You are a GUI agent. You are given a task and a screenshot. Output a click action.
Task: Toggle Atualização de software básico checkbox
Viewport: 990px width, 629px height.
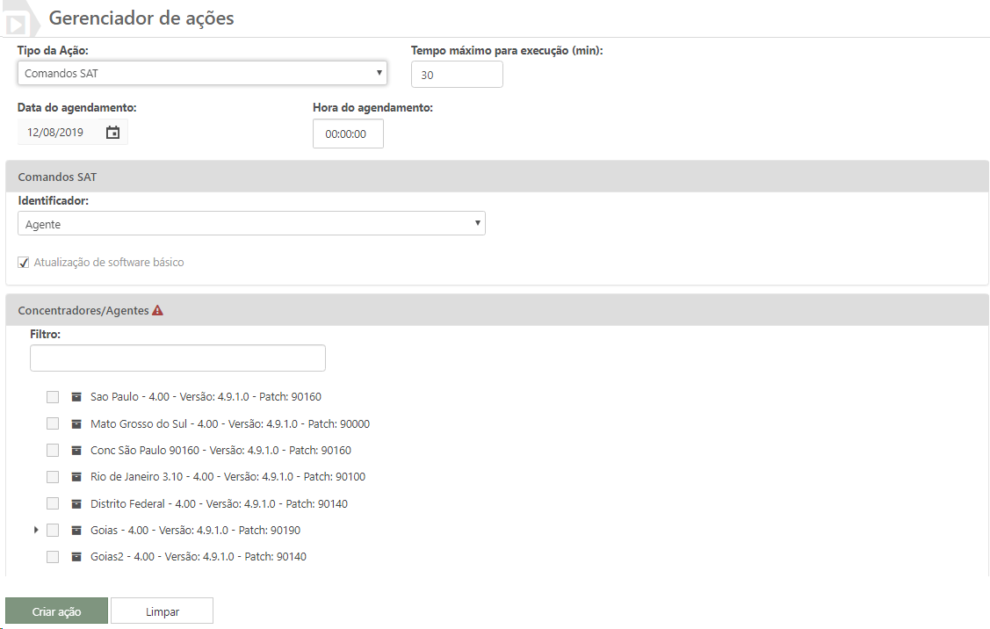click(24, 263)
